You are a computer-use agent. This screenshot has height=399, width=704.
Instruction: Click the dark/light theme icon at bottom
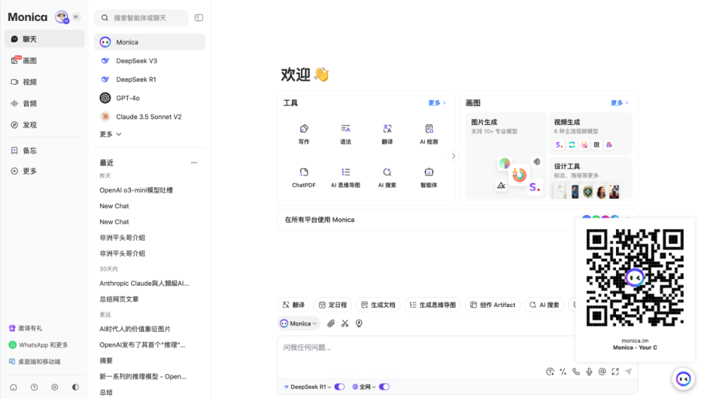[x=76, y=387]
